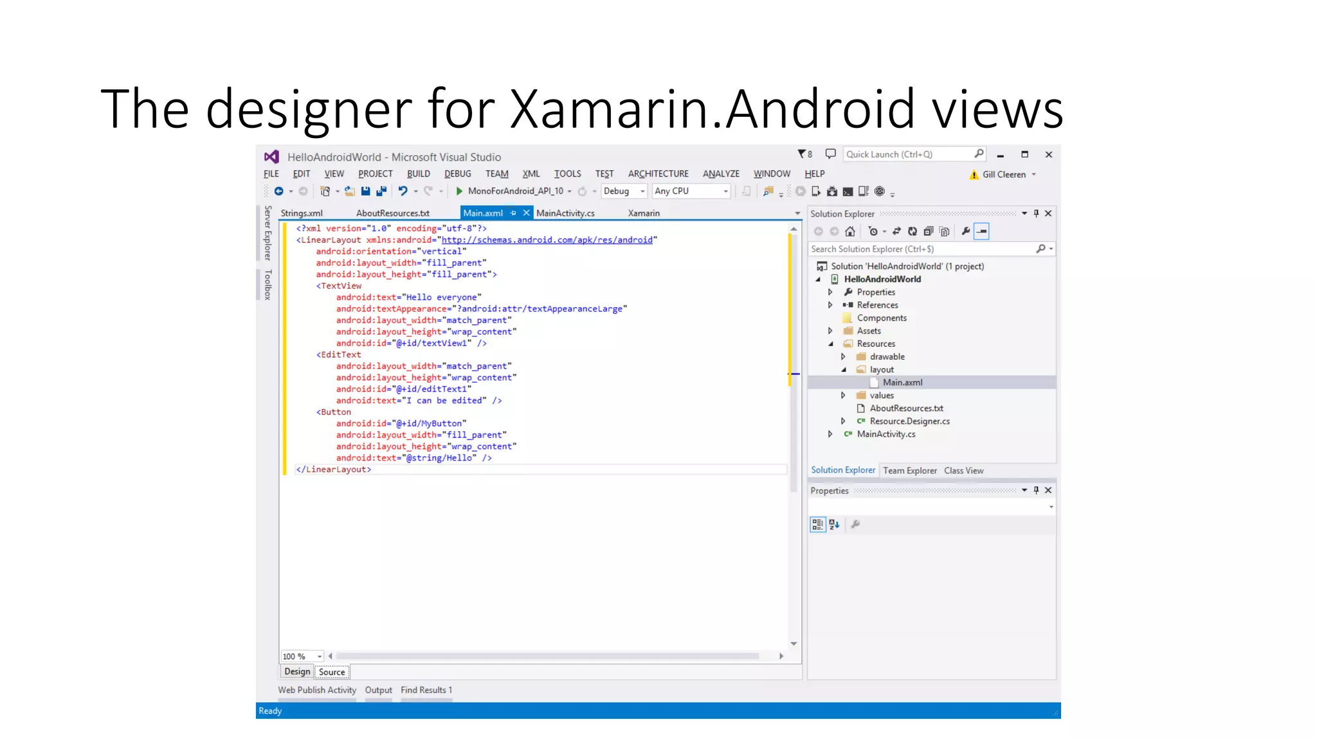Auto-hide the Solution Explorer with pin icon
Screen dimensions: 1317x740
(x=1036, y=214)
